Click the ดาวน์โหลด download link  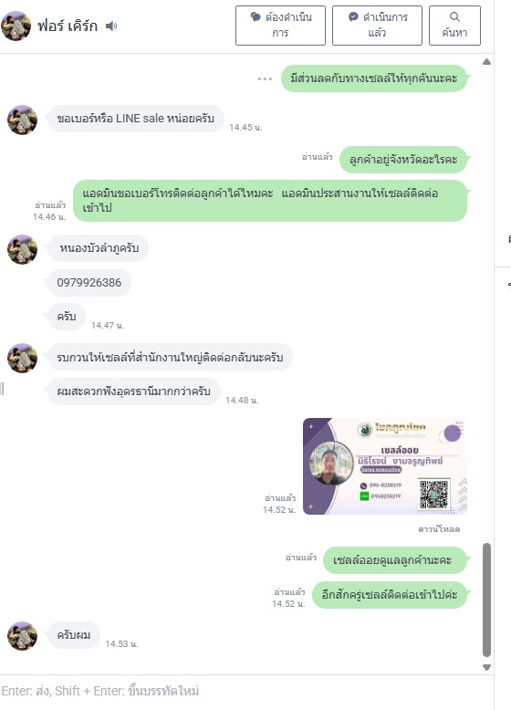(439, 529)
